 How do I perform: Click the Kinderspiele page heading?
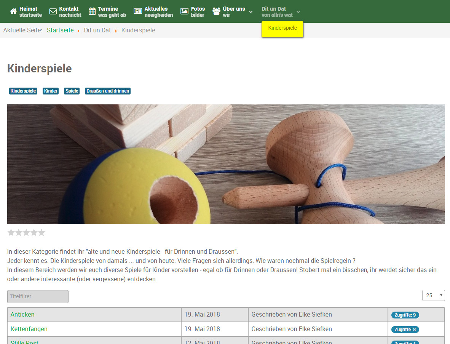pyautogui.click(x=39, y=68)
